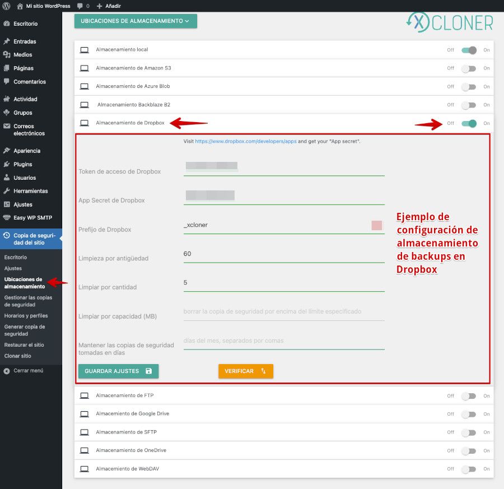Click the Ajustes settings icon in main sidebar

[6, 204]
